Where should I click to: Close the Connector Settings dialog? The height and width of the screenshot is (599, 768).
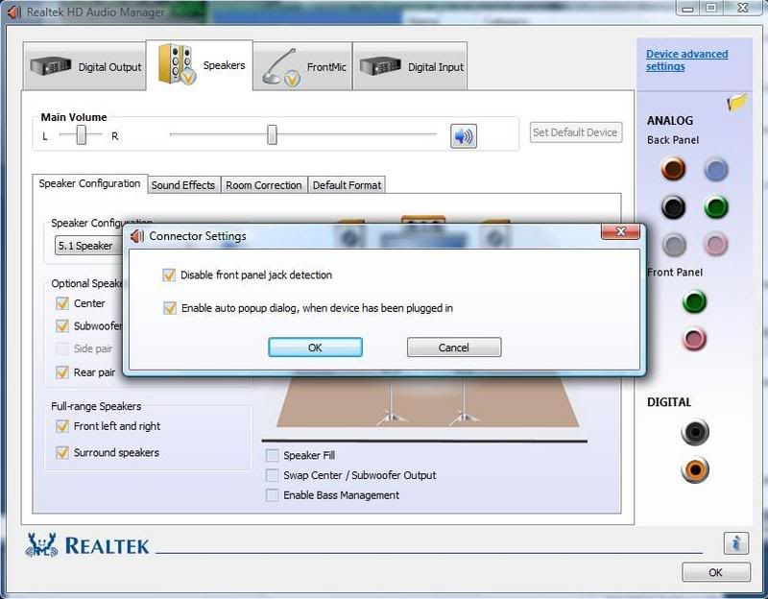click(x=620, y=231)
